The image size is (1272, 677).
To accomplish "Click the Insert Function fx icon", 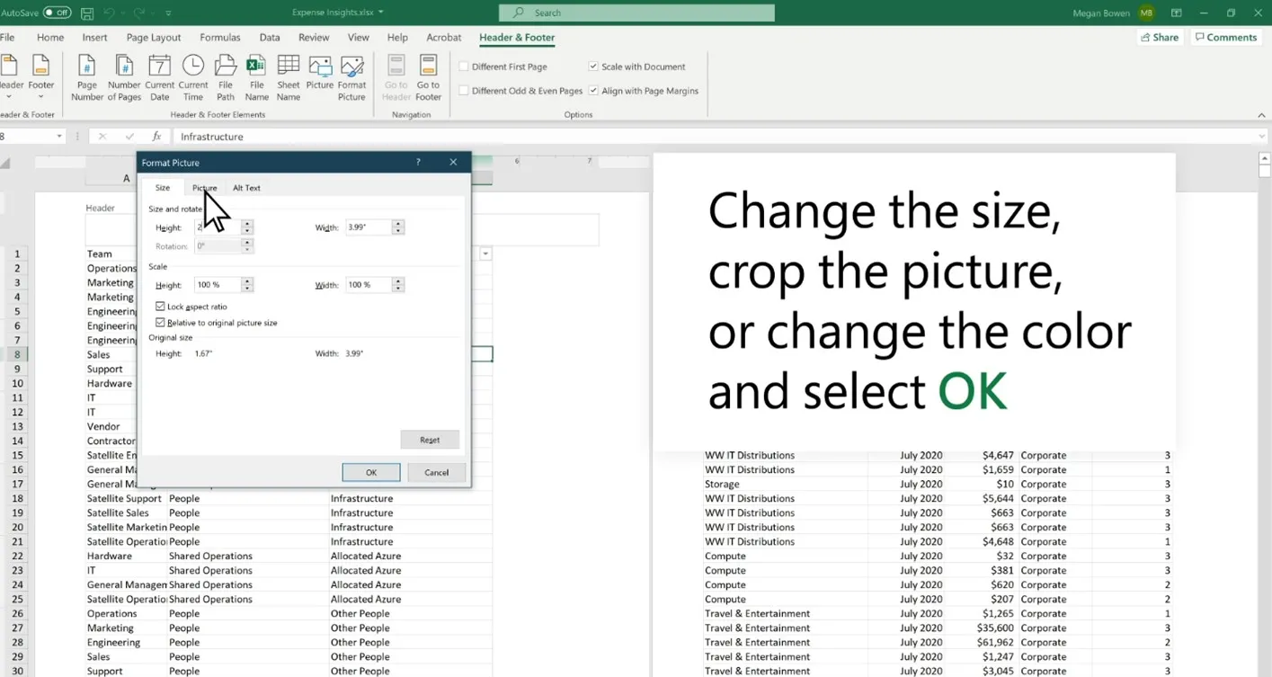I will 156,137.
